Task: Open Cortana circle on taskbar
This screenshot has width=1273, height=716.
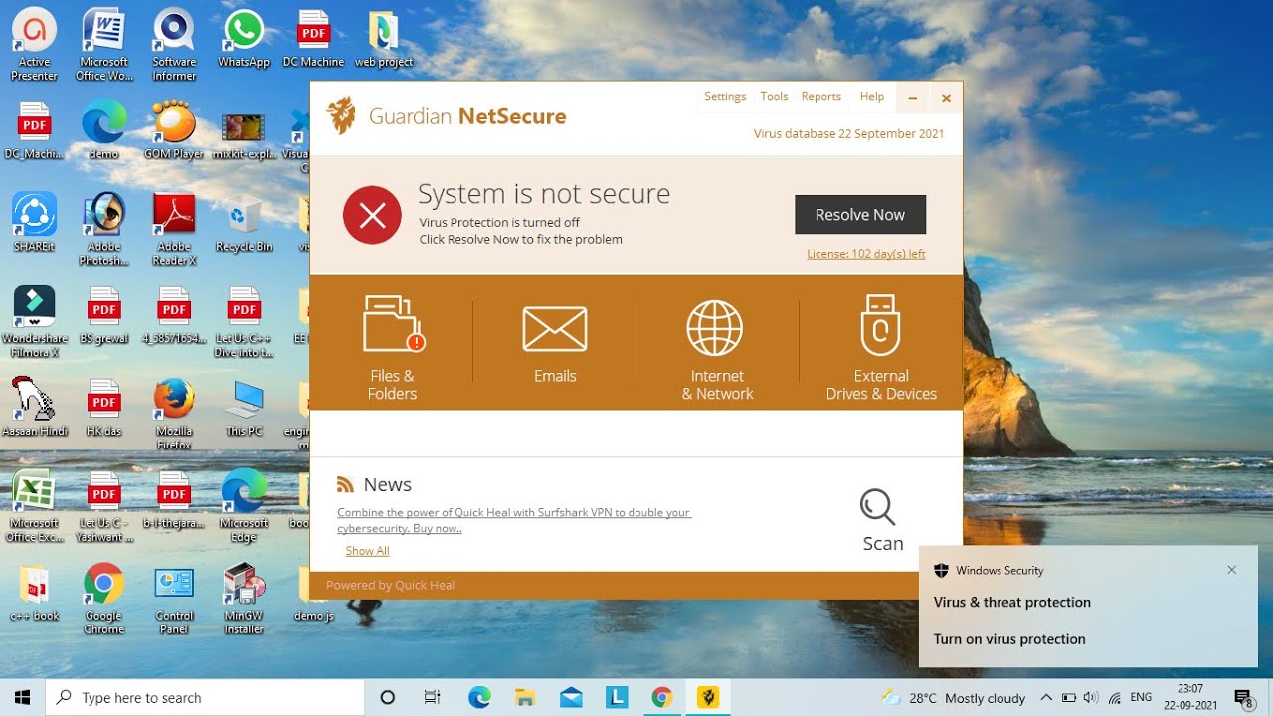Action: (388, 697)
